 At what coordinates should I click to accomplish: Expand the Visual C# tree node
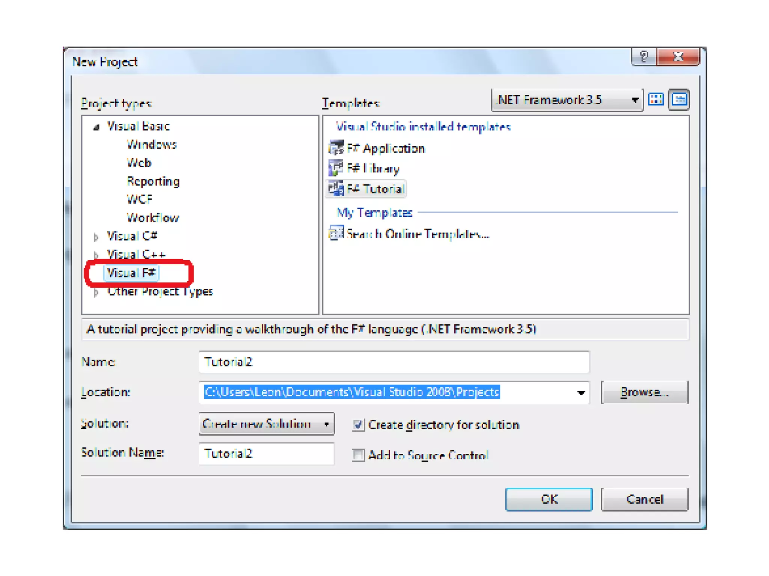[x=96, y=237]
